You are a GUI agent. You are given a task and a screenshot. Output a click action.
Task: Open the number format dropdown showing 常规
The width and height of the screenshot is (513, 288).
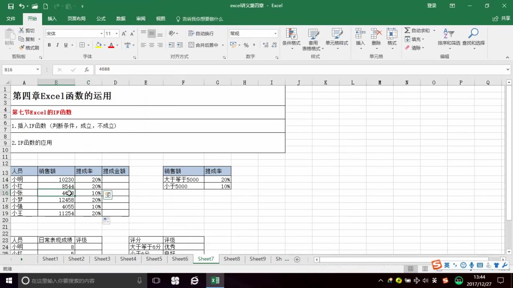(x=275, y=33)
